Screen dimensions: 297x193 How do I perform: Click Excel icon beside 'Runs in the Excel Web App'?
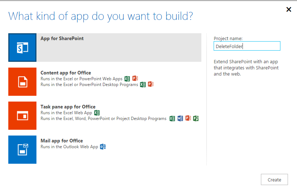97,113
